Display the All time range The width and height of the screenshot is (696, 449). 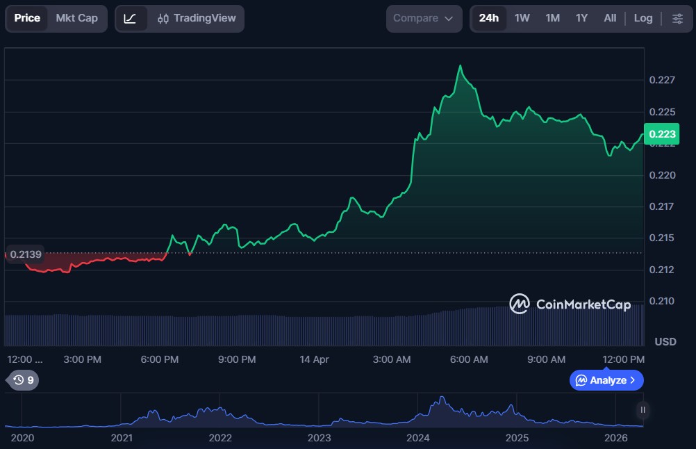coord(610,19)
